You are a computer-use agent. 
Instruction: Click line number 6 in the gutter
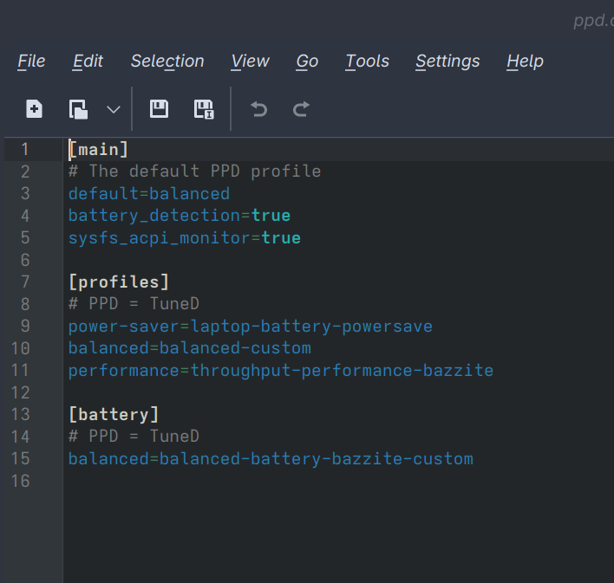coord(25,260)
